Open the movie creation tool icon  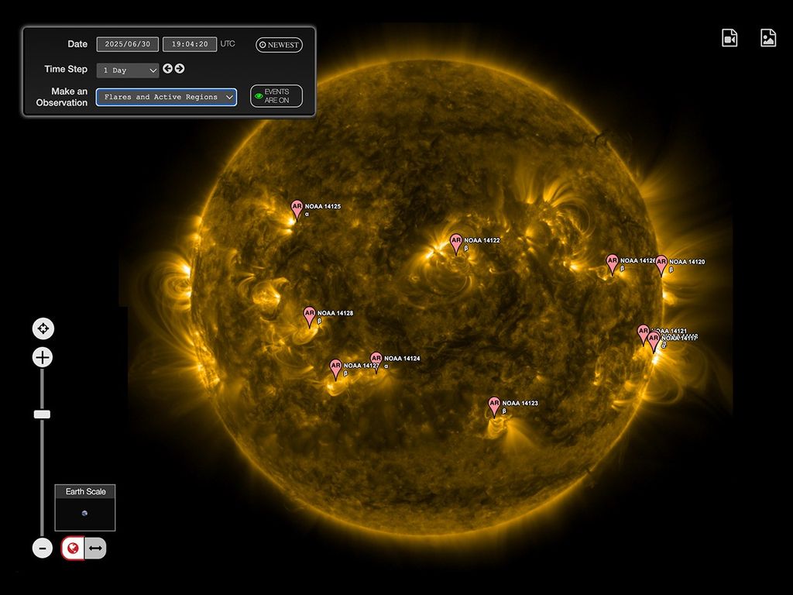coord(729,38)
